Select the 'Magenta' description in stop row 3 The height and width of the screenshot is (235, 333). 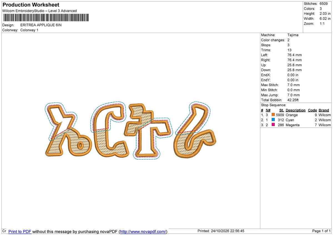click(x=292, y=125)
